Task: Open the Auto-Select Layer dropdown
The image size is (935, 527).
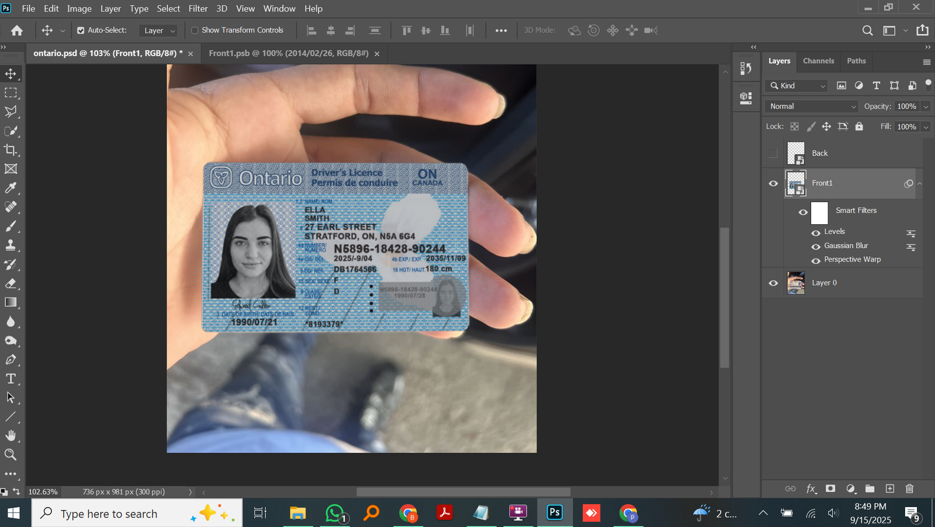Action: [160, 30]
